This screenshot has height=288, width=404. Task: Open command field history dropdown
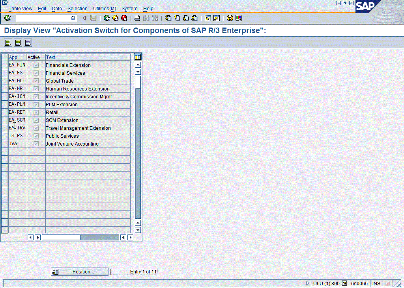[73, 18]
